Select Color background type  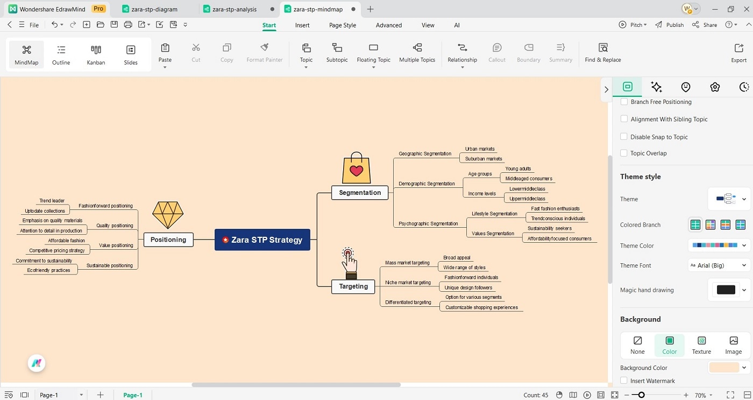point(670,345)
